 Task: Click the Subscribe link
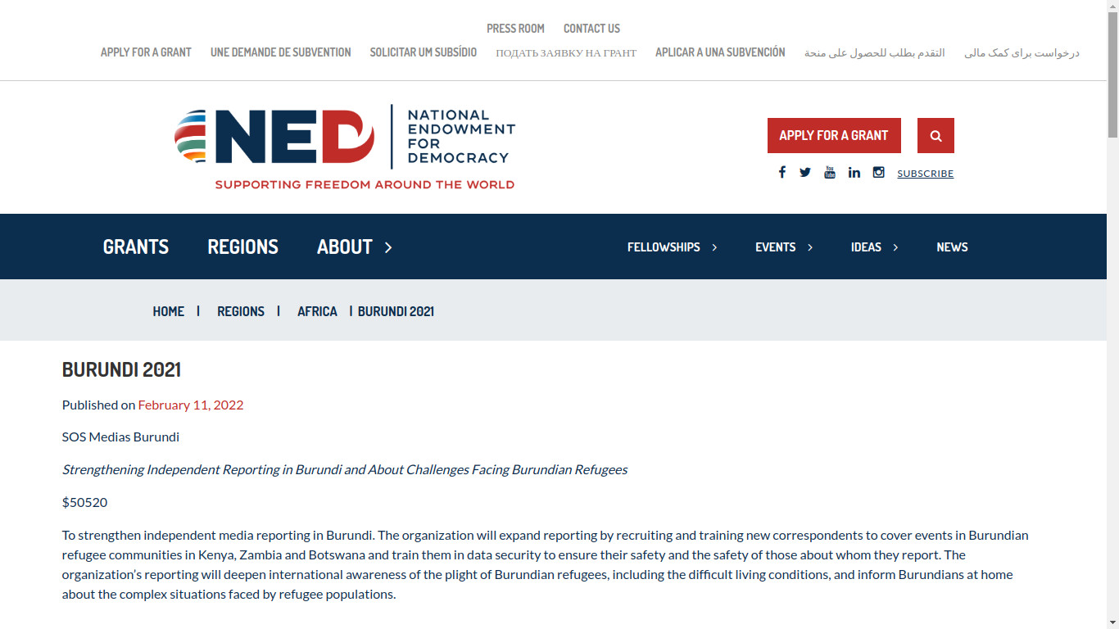[x=925, y=174]
